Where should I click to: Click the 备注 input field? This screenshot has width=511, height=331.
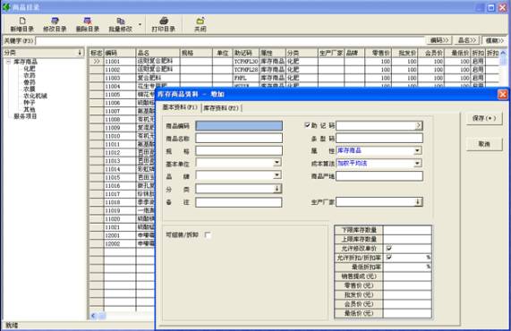(x=239, y=202)
